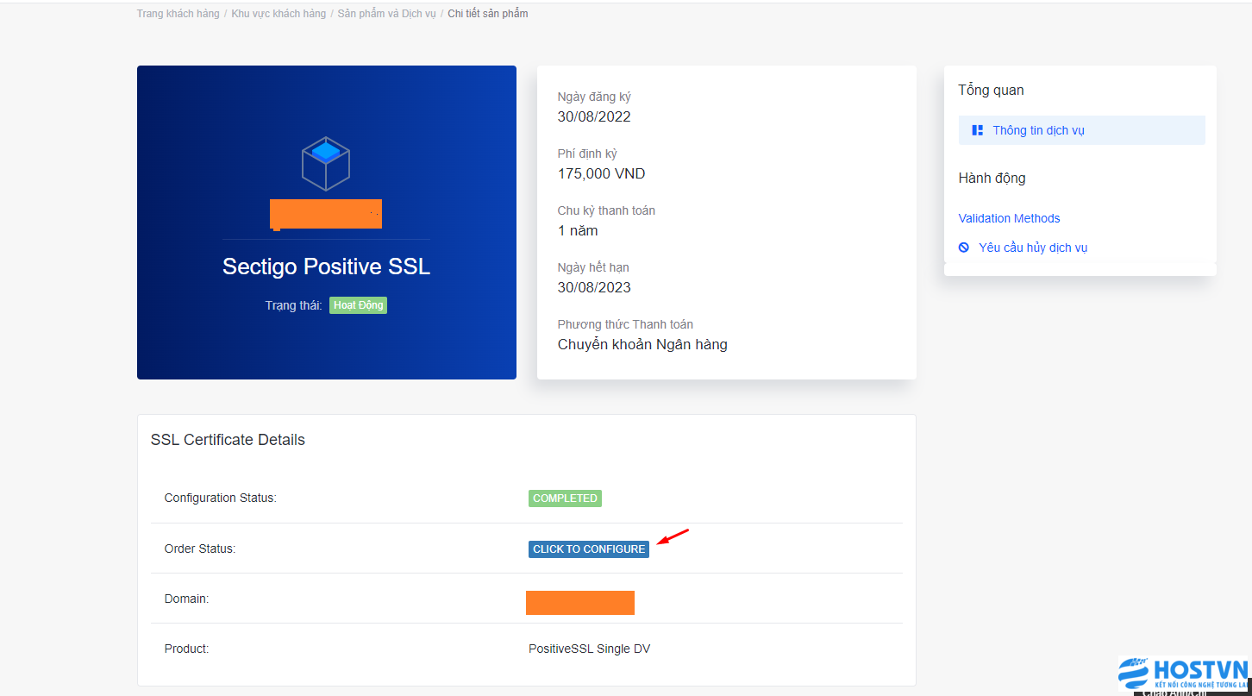
Task: Click the Trạng thái label
Action: click(x=293, y=305)
